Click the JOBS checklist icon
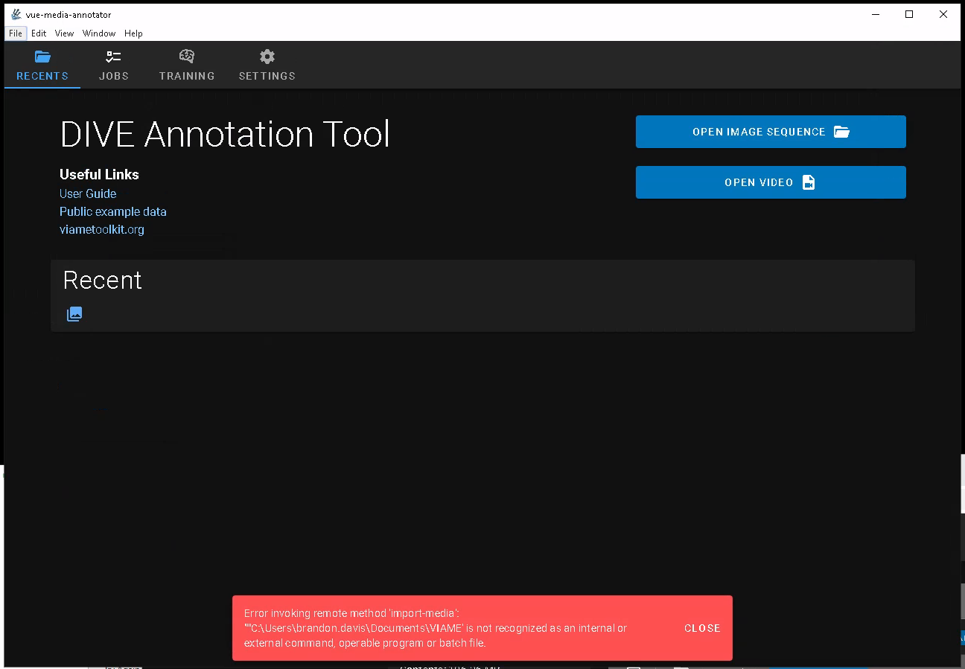 (113, 55)
